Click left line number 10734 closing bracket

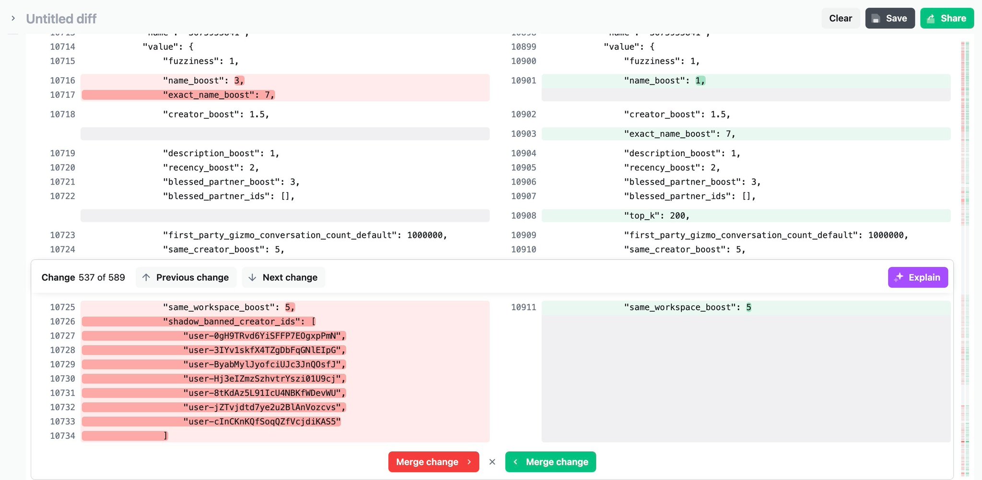coord(62,436)
